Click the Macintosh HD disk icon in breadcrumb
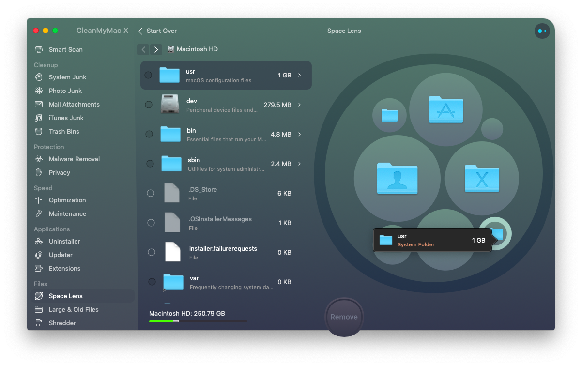This screenshot has width=582, height=366. 171,49
